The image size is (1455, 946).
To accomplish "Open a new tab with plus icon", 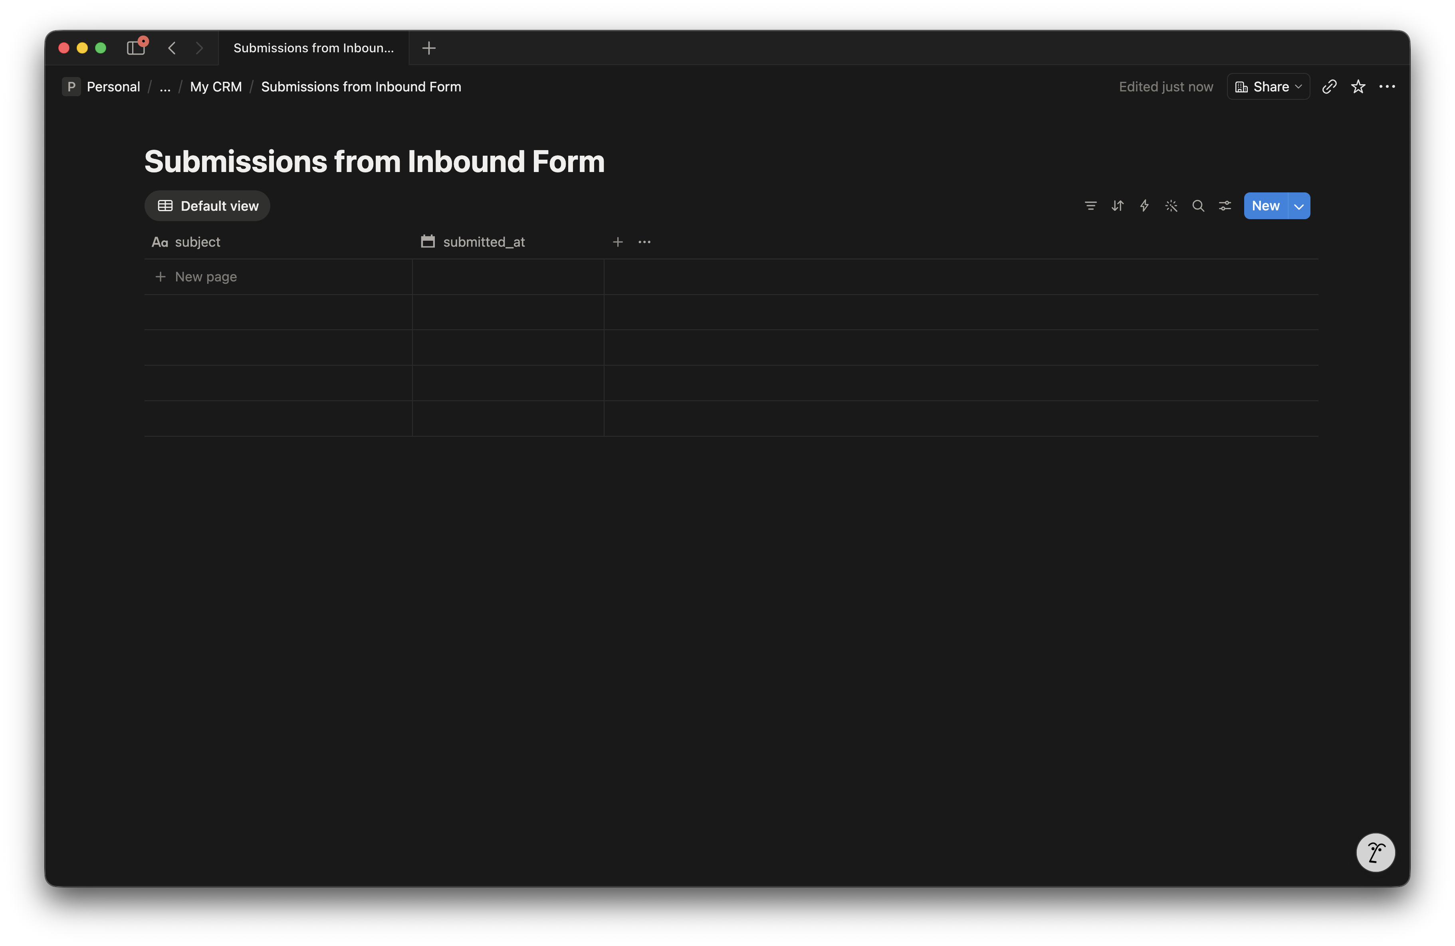I will click(429, 47).
